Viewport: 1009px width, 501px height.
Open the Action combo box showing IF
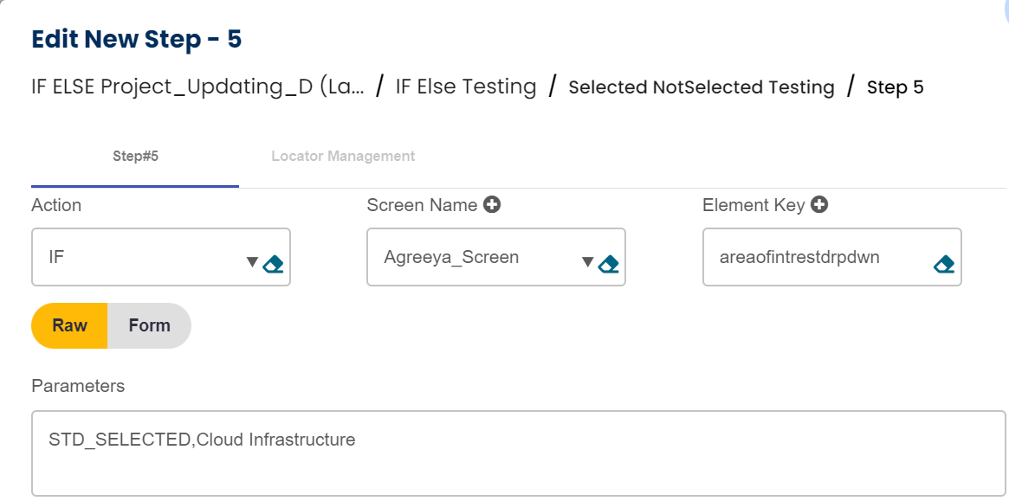click(139, 257)
